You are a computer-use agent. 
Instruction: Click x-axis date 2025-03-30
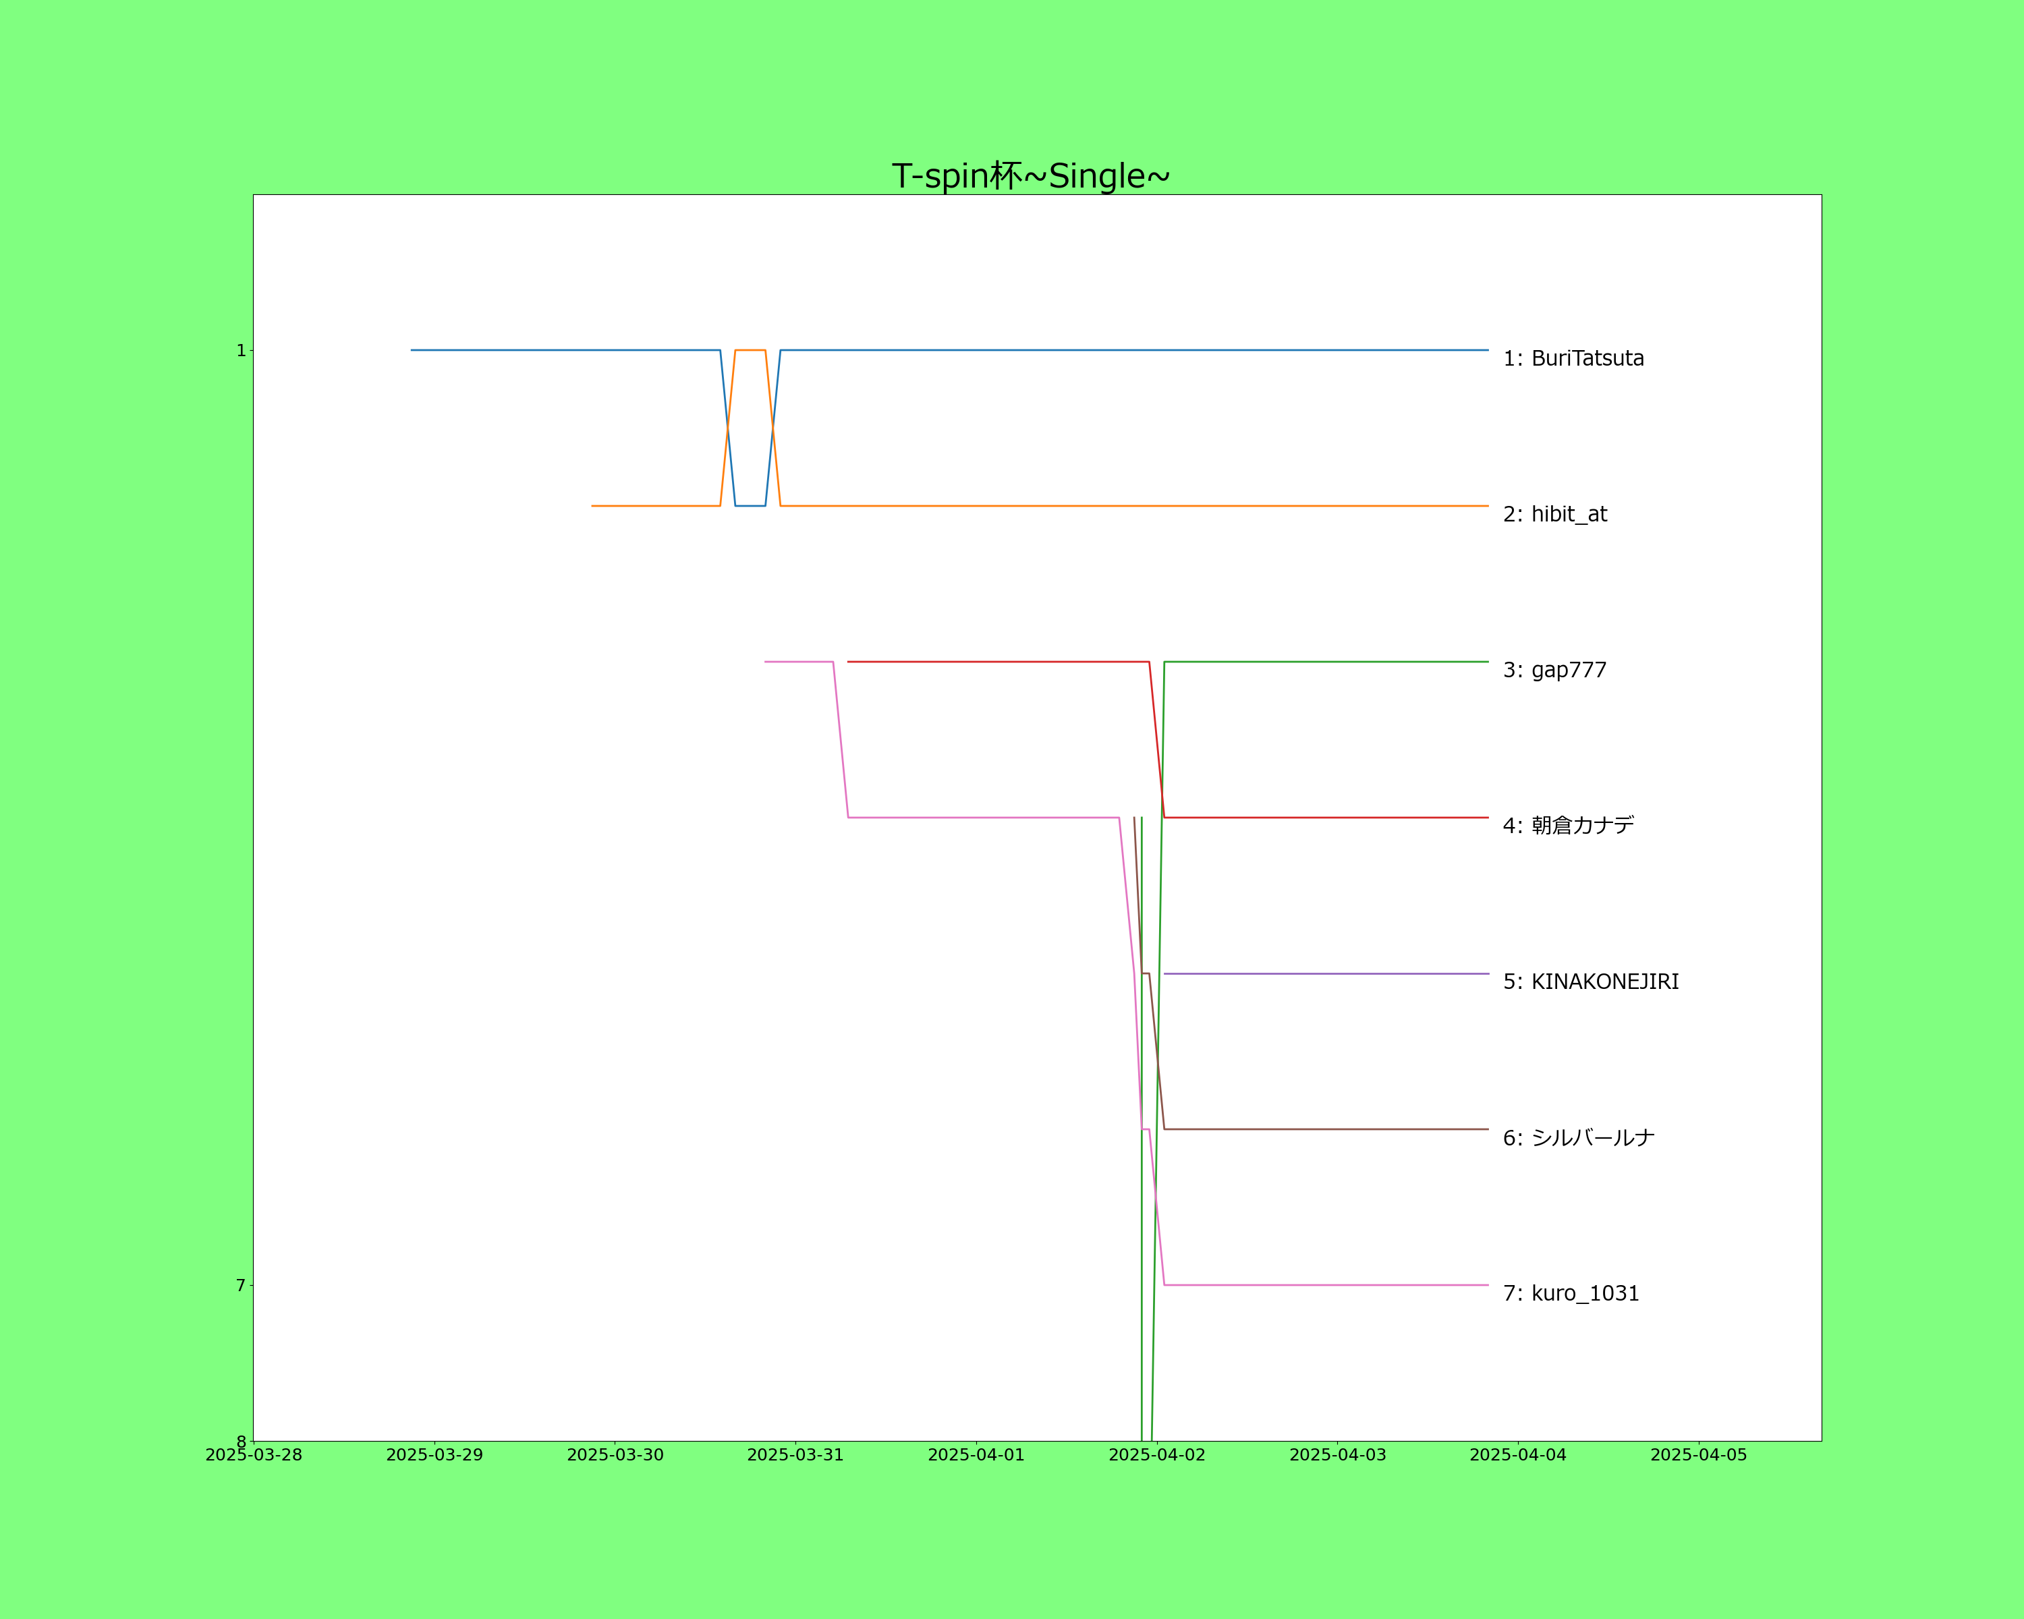(615, 1455)
